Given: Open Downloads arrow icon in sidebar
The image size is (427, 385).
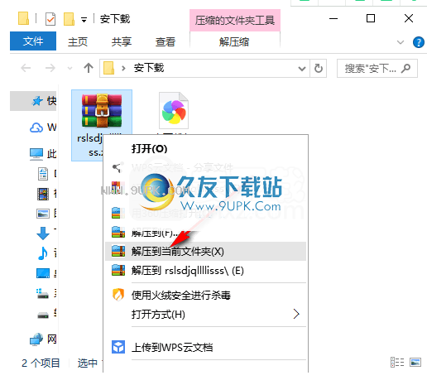Looking at the screenshot, I should click(x=43, y=233).
